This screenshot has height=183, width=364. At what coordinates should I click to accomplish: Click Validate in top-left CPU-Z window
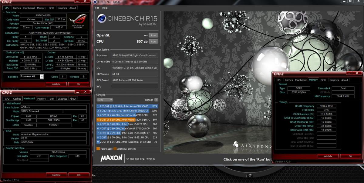click(56, 84)
